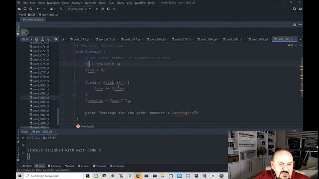The height and width of the screenshot is (179, 319).
Task: Click the Debug bug icon
Action: [103, 9]
